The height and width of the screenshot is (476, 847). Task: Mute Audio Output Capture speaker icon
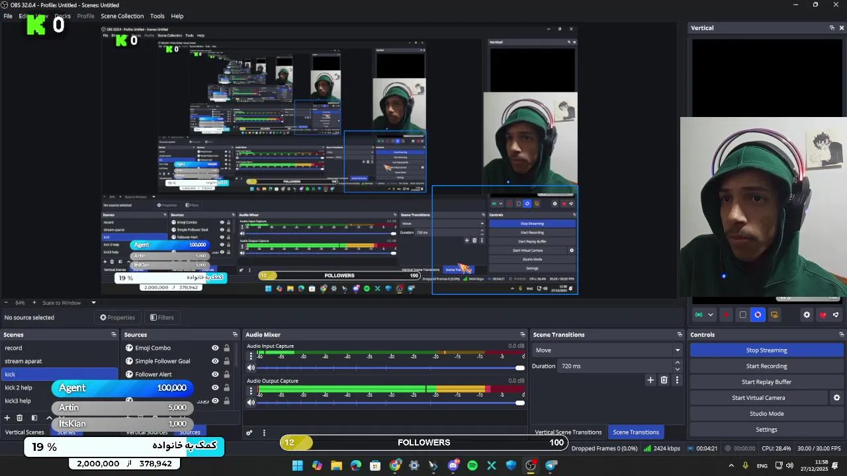click(x=251, y=402)
